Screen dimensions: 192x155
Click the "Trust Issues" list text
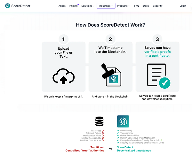click(95, 131)
